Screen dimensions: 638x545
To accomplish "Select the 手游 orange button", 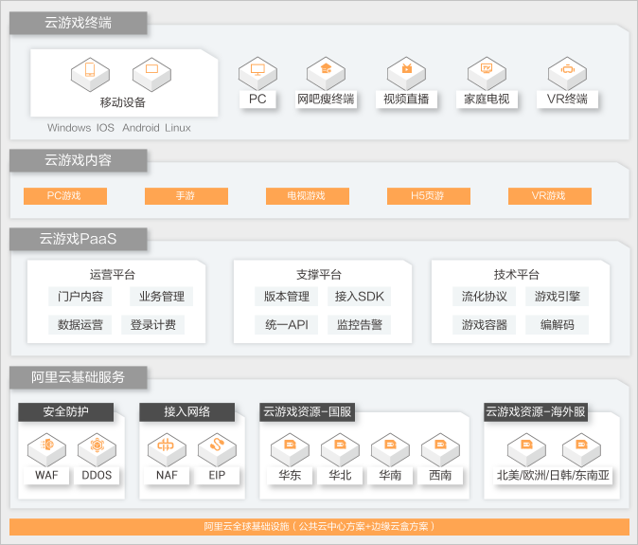I will coord(186,196).
